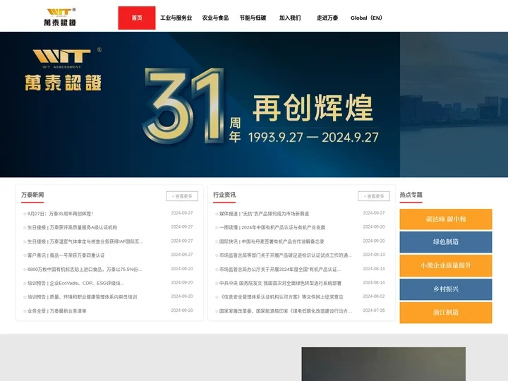Open the 节能与低碳 menu
Image resolution: width=508 pixels, height=381 pixels.
point(253,18)
